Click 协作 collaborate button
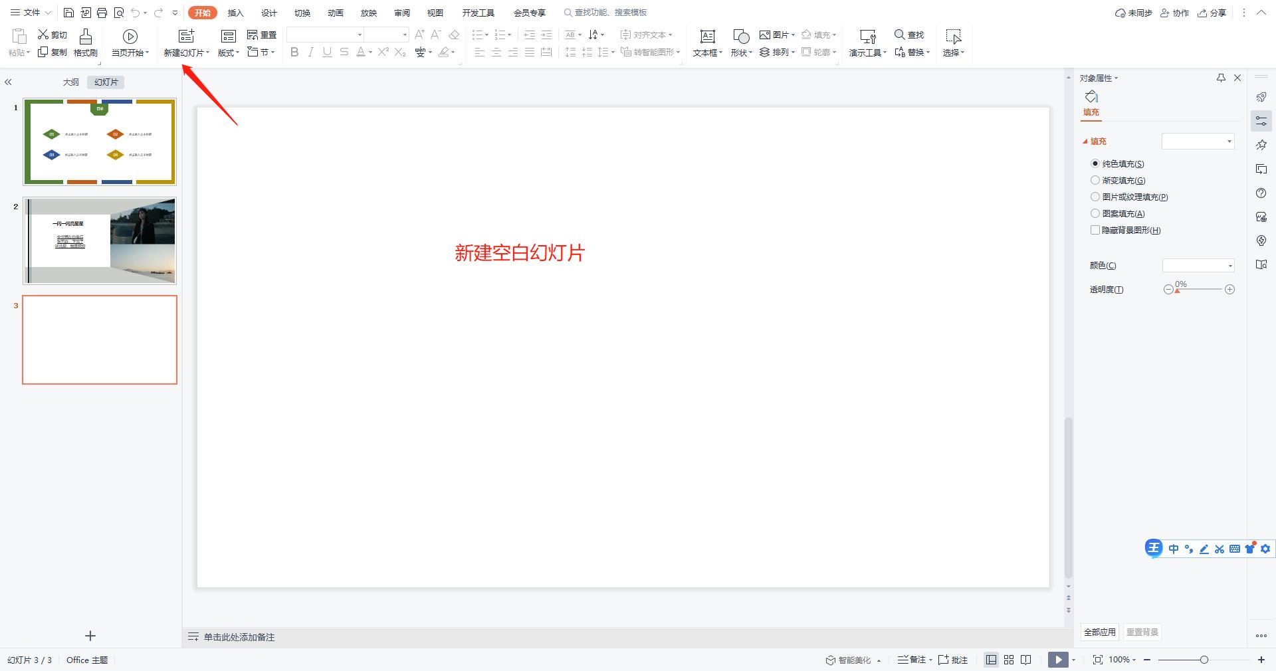1276x671 pixels. tap(1174, 13)
